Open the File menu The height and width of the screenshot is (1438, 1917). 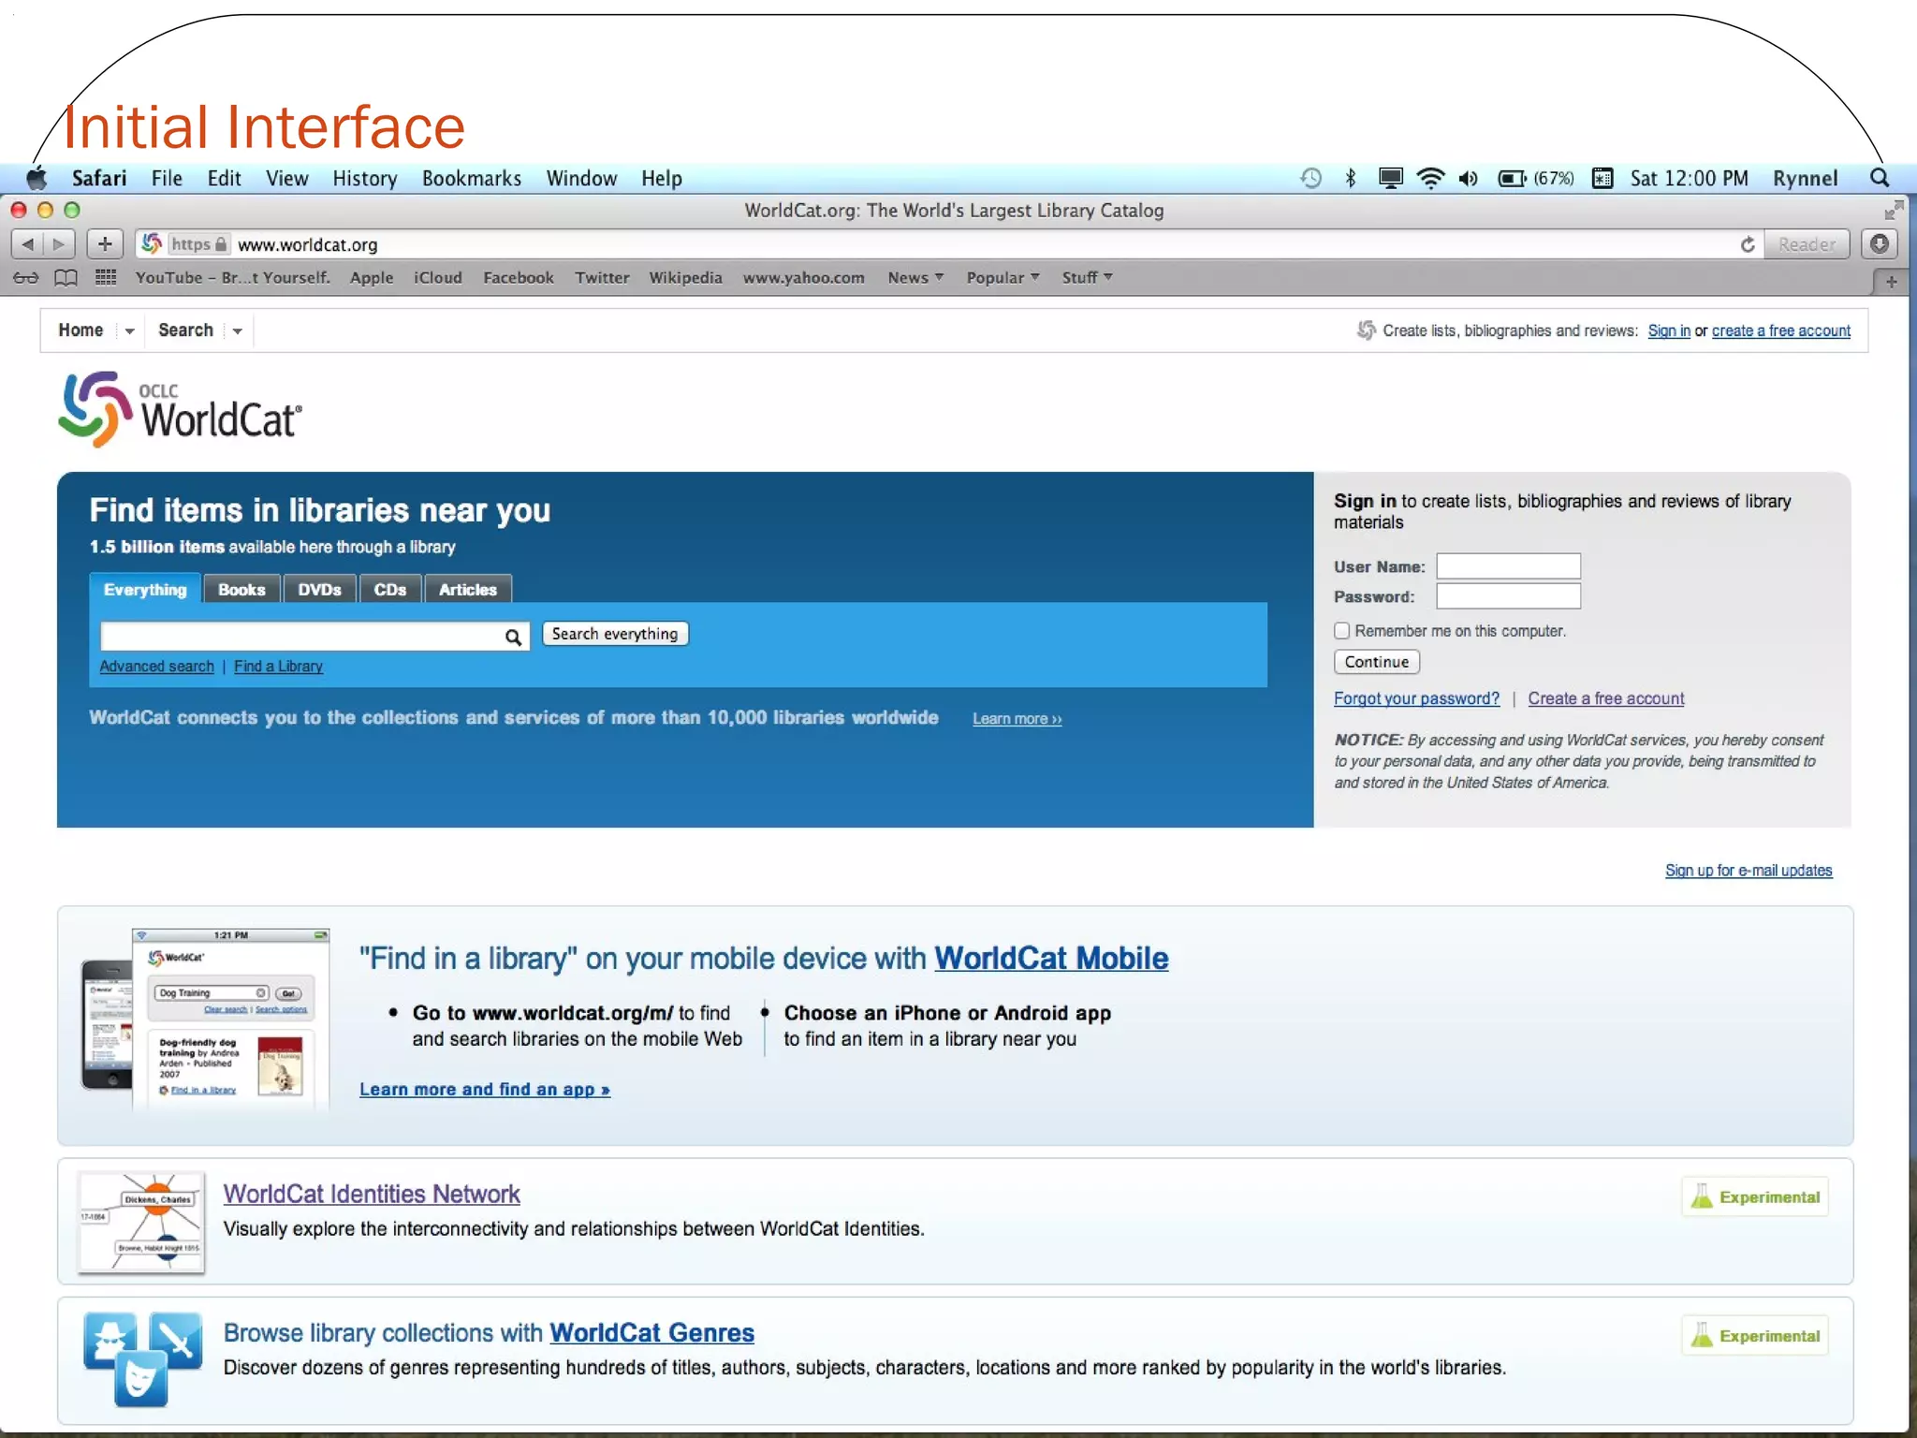tap(167, 178)
